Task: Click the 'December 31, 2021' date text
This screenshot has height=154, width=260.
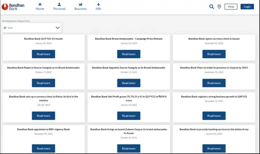Action: [214, 101]
